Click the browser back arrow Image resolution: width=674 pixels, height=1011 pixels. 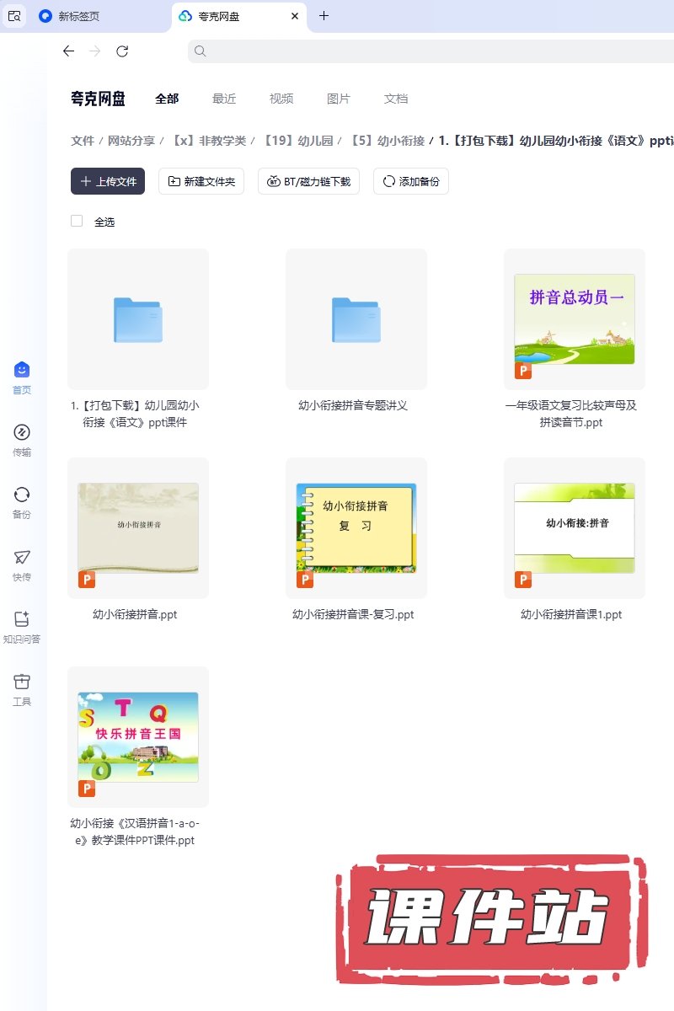point(69,51)
